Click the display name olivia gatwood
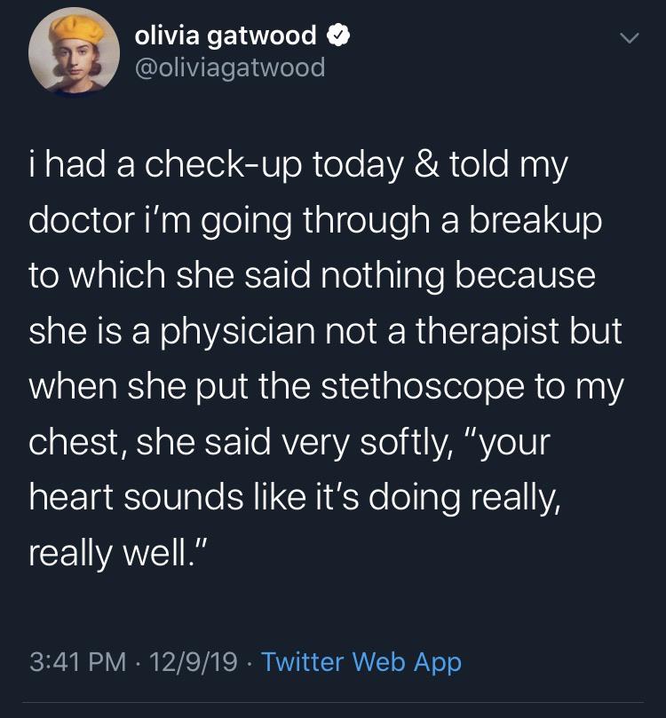The image size is (666, 718). 225,36
